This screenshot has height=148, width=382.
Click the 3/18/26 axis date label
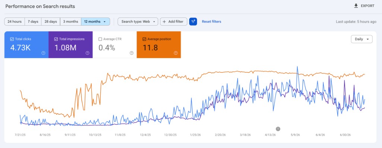[x=246, y=135]
